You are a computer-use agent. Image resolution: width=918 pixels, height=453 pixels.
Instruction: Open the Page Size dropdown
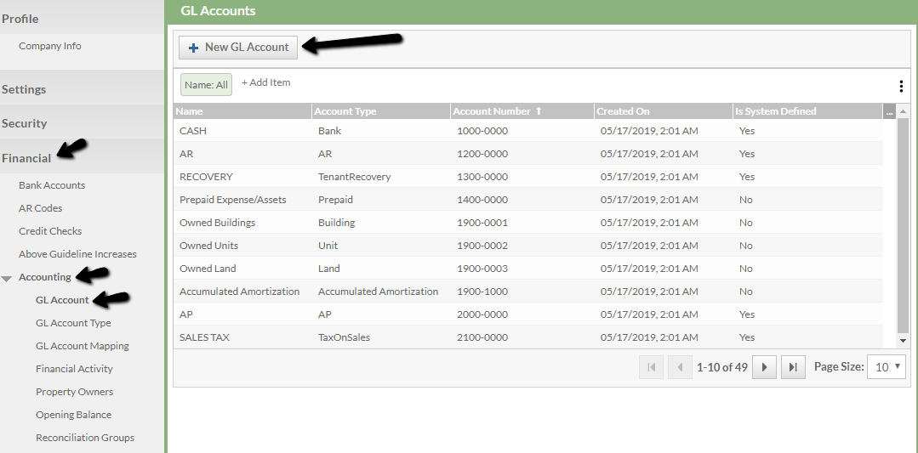886,367
